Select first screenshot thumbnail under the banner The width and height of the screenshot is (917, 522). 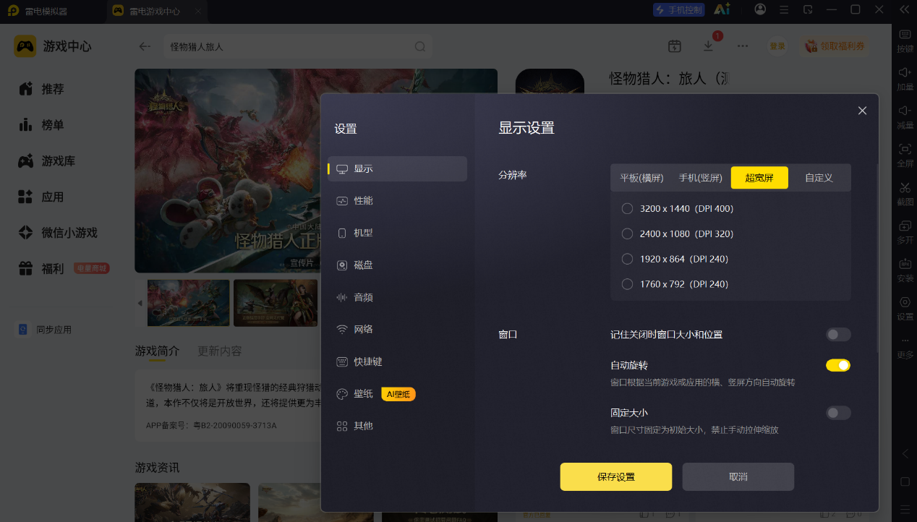188,303
